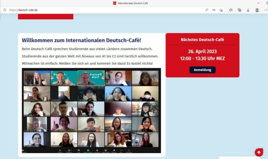Click the translate page icon

tap(214, 10)
